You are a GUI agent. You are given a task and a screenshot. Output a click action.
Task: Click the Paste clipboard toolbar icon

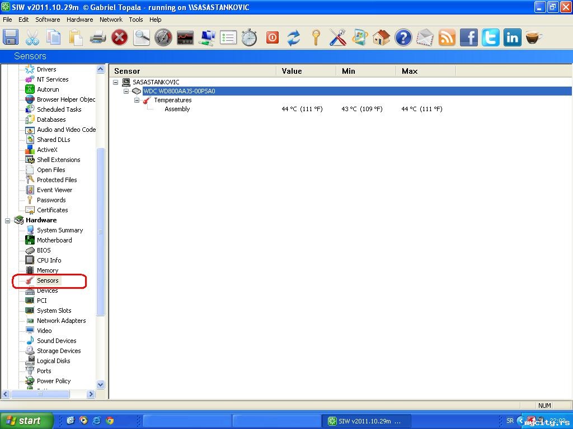[76, 37]
